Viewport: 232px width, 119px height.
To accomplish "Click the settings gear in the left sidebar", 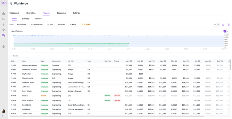I will tap(3, 47).
